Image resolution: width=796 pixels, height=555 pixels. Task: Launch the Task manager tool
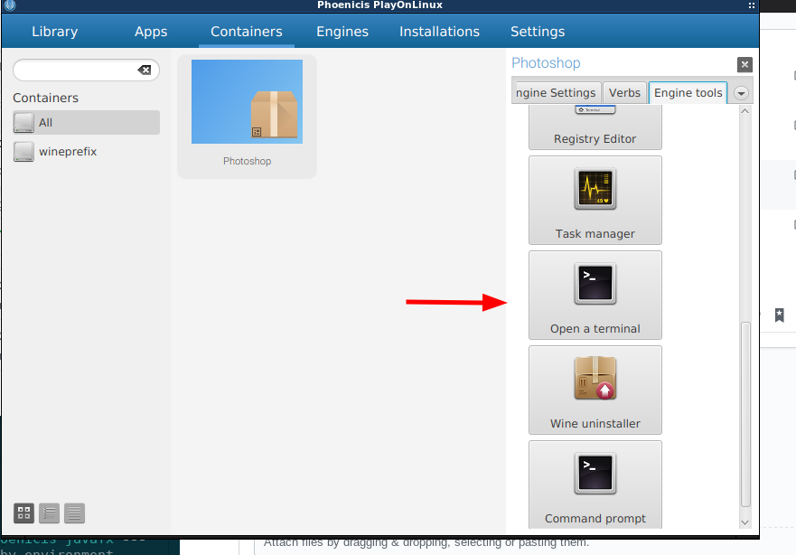(595, 200)
